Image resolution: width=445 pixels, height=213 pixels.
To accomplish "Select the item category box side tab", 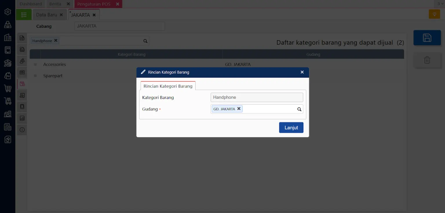I will (22, 84).
